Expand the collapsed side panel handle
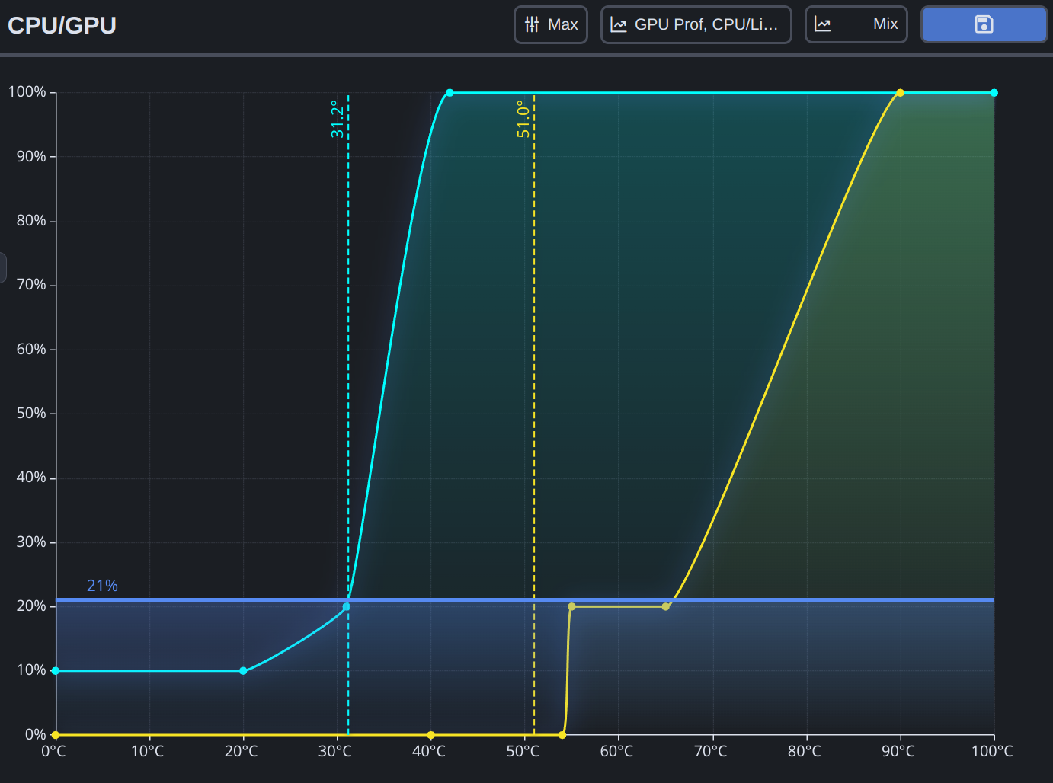The width and height of the screenshot is (1053, 783). (3, 267)
